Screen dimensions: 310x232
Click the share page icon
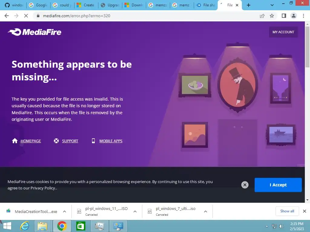[262, 16]
